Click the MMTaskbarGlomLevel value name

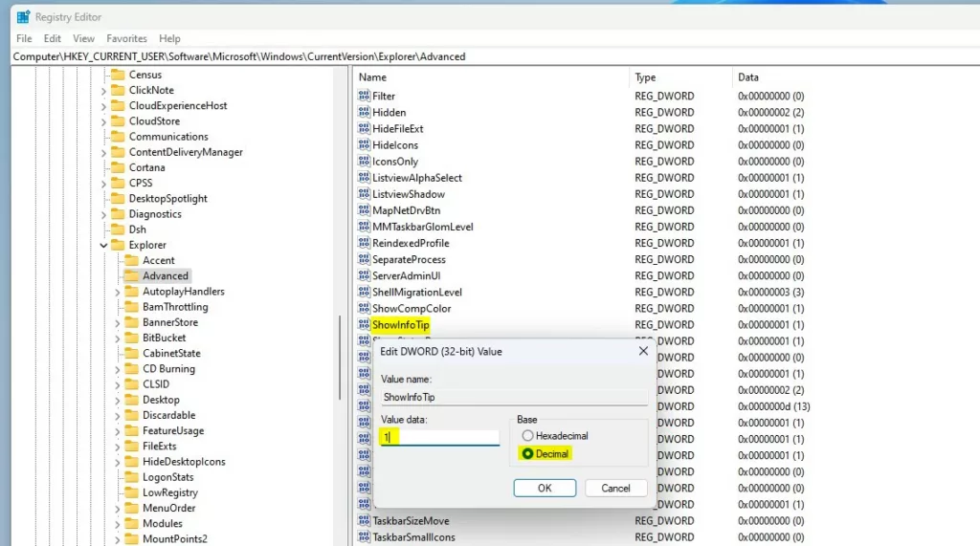(422, 227)
